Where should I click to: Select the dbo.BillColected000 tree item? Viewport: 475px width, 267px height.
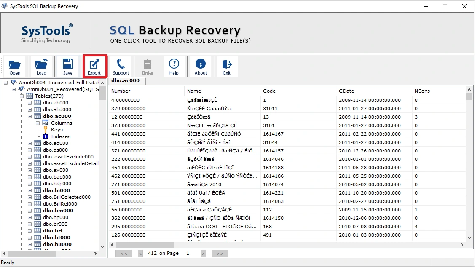pos(67,197)
